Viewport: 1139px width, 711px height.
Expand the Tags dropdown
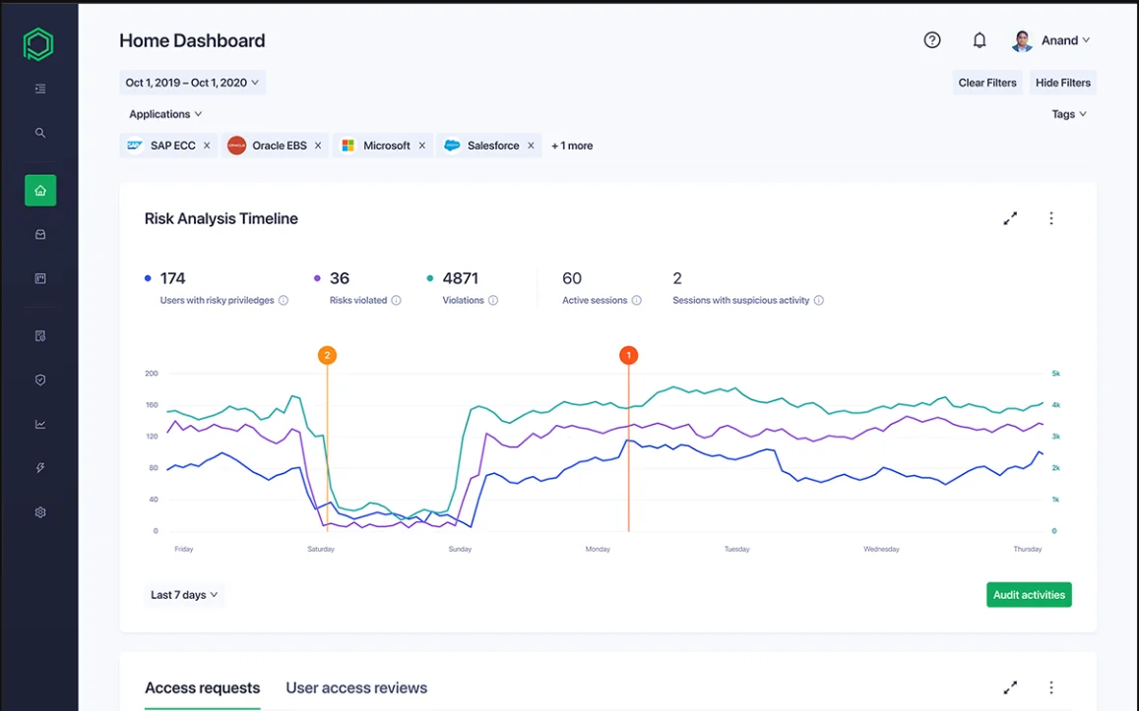coord(1069,114)
